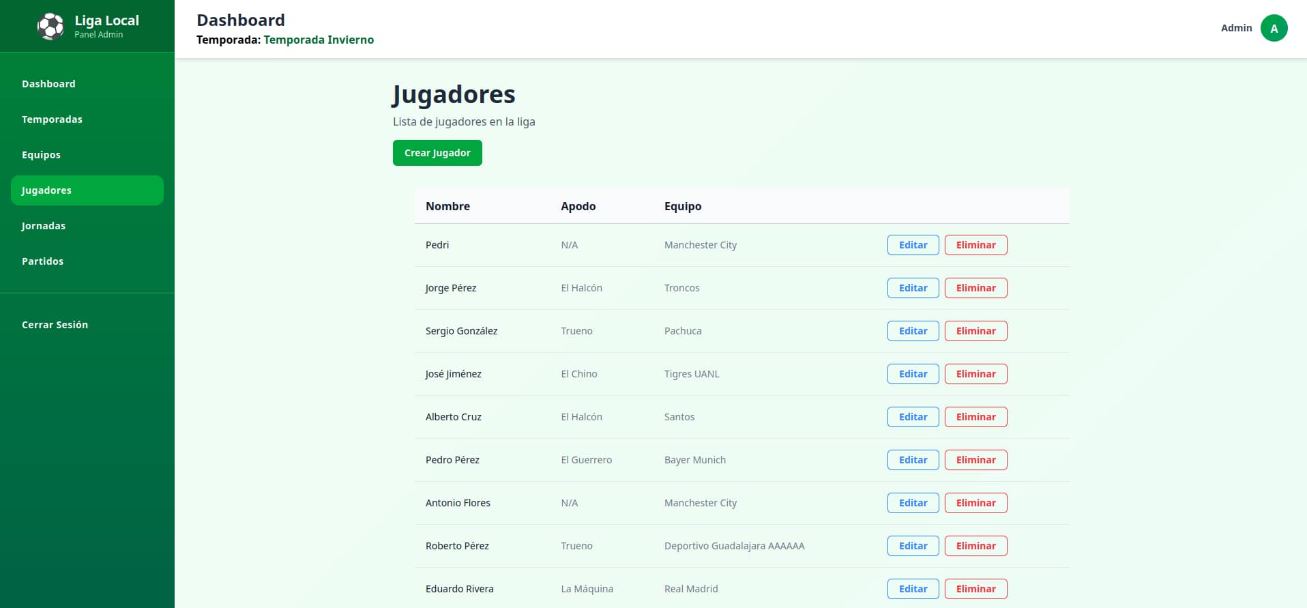
Task: Select Jugadores in the sidebar
Action: (x=87, y=190)
